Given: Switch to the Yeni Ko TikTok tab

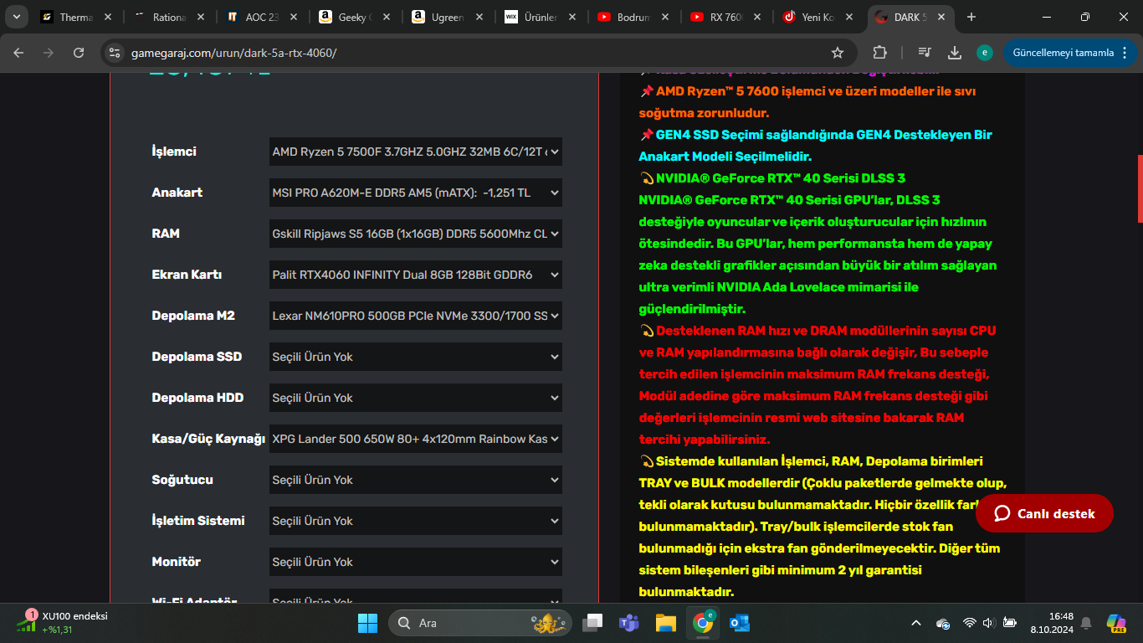Looking at the screenshot, I should pyautogui.click(x=819, y=17).
